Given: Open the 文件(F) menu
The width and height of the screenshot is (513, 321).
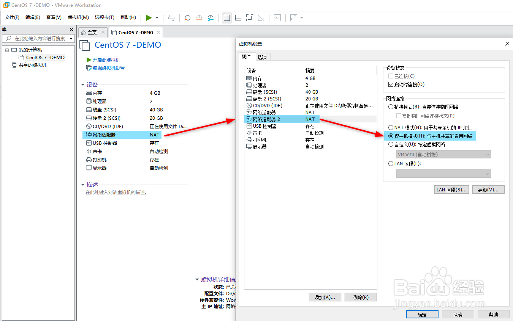Looking at the screenshot, I should [12, 17].
